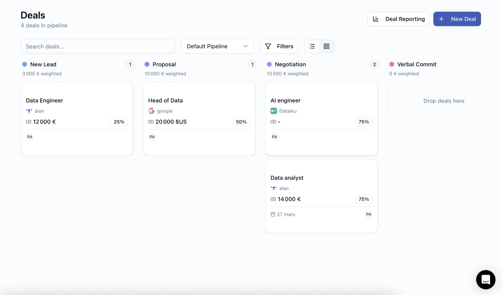502x295 pixels.
Task: Select the Proposal column header
Action: coord(164,64)
